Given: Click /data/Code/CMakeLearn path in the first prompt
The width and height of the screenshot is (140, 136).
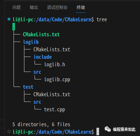Looking at the screenshot, I should click(x=63, y=19).
